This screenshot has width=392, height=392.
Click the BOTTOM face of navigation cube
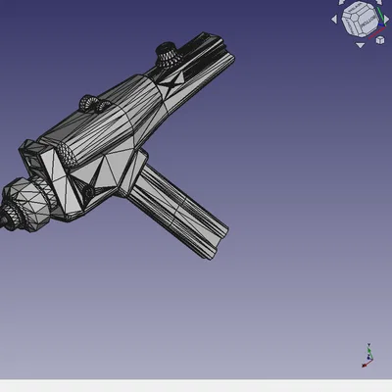click(368, 22)
